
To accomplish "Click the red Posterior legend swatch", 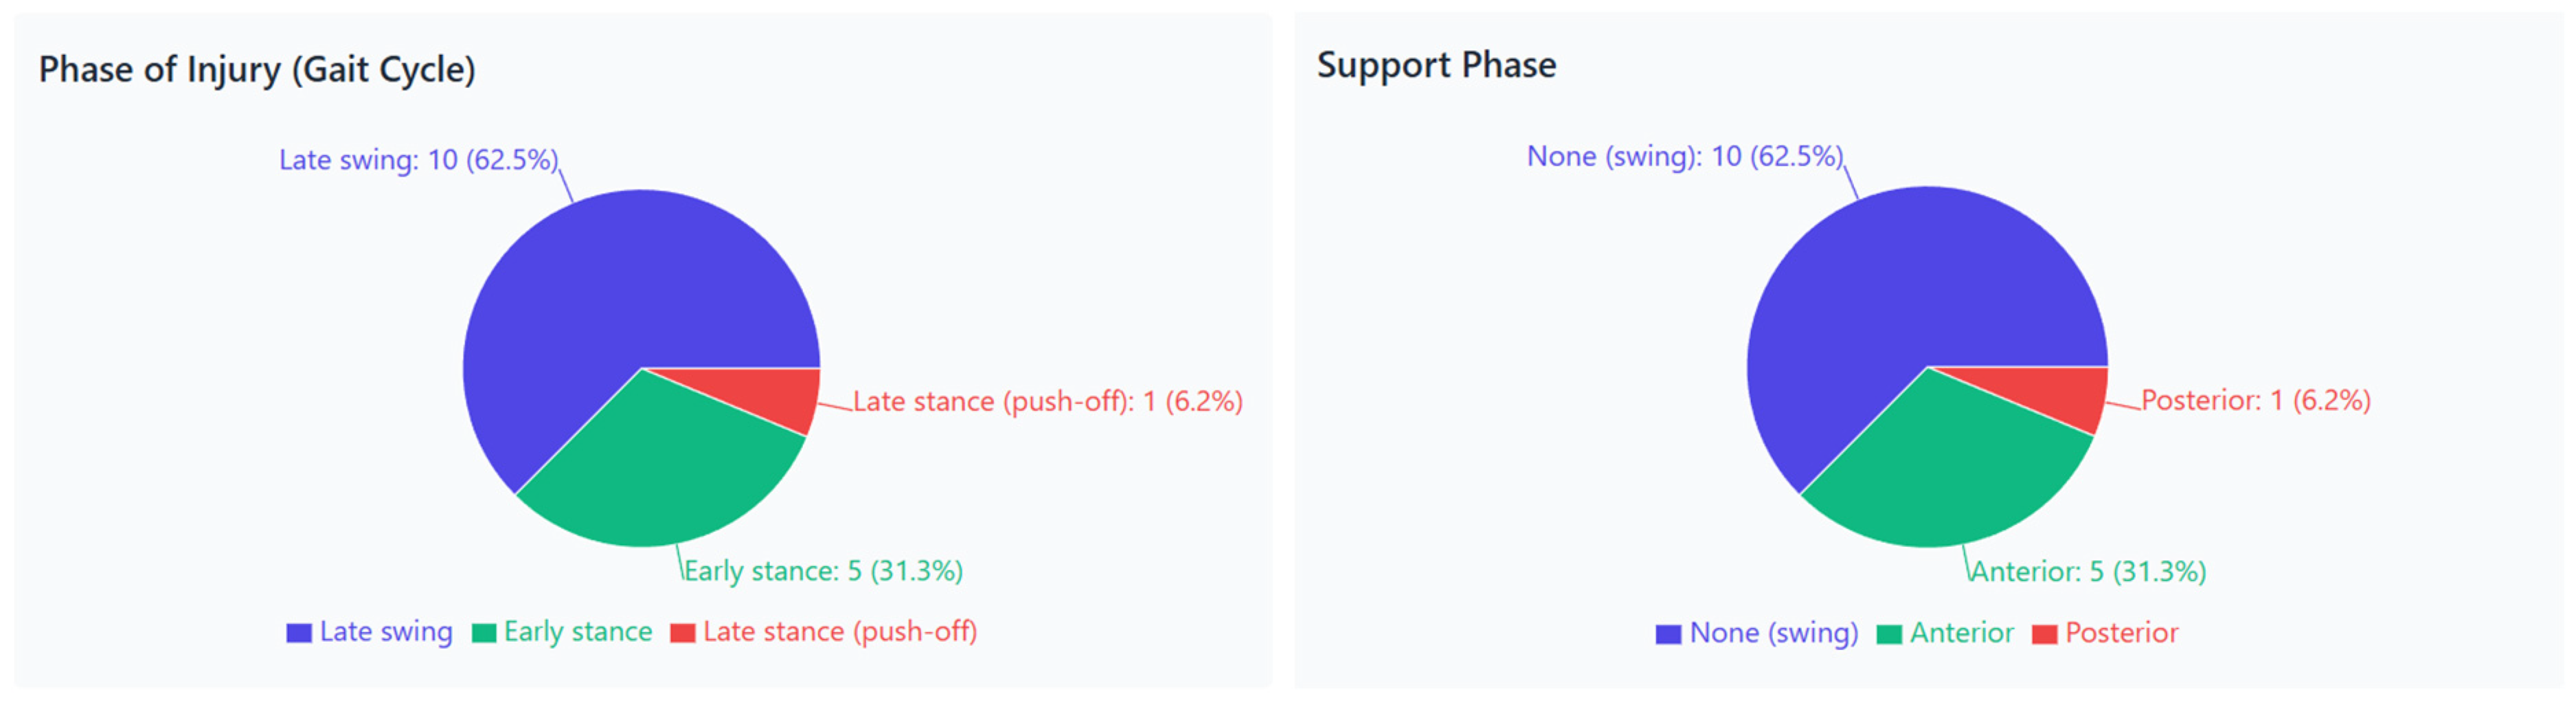I will coord(2045,634).
